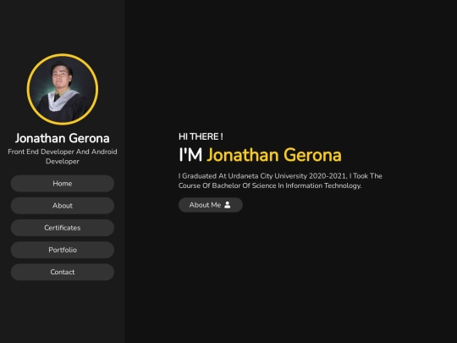The height and width of the screenshot is (343, 457).
Task: Click the white I'M heading text
Action: (190, 155)
